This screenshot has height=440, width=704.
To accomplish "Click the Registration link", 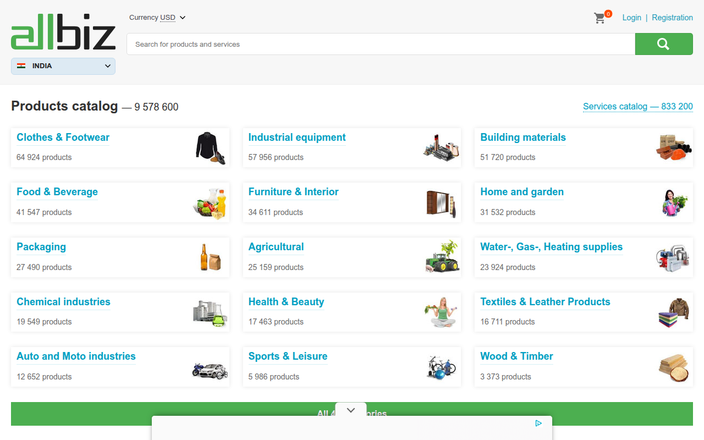I will (672, 18).
